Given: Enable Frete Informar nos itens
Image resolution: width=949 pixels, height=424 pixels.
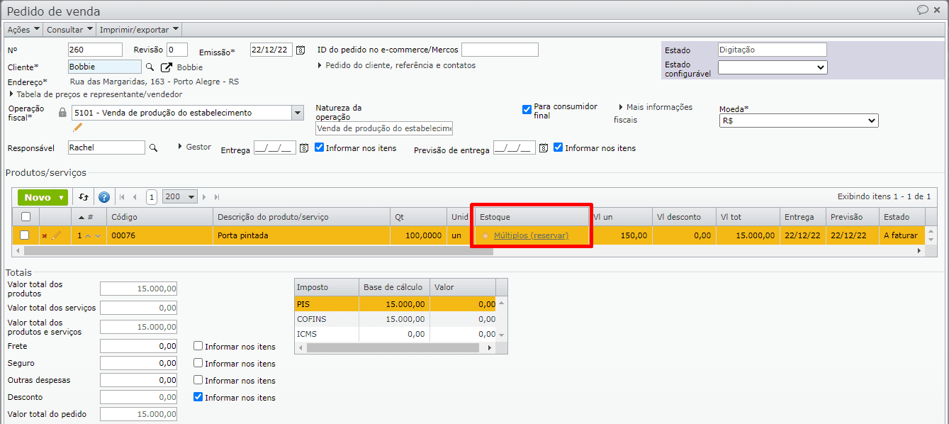Looking at the screenshot, I should [198, 346].
